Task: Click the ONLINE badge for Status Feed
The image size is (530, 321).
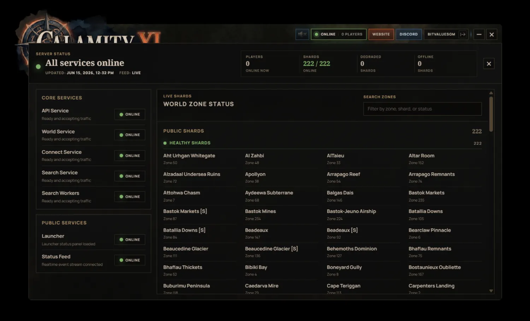Action: [x=130, y=260]
